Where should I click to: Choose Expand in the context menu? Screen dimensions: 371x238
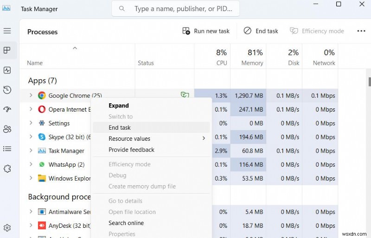coord(152,106)
